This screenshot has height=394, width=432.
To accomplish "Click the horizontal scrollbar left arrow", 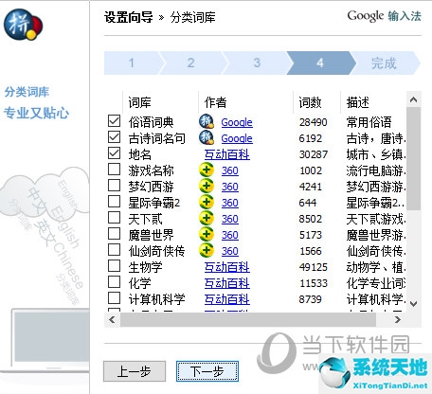I will tap(112, 320).
